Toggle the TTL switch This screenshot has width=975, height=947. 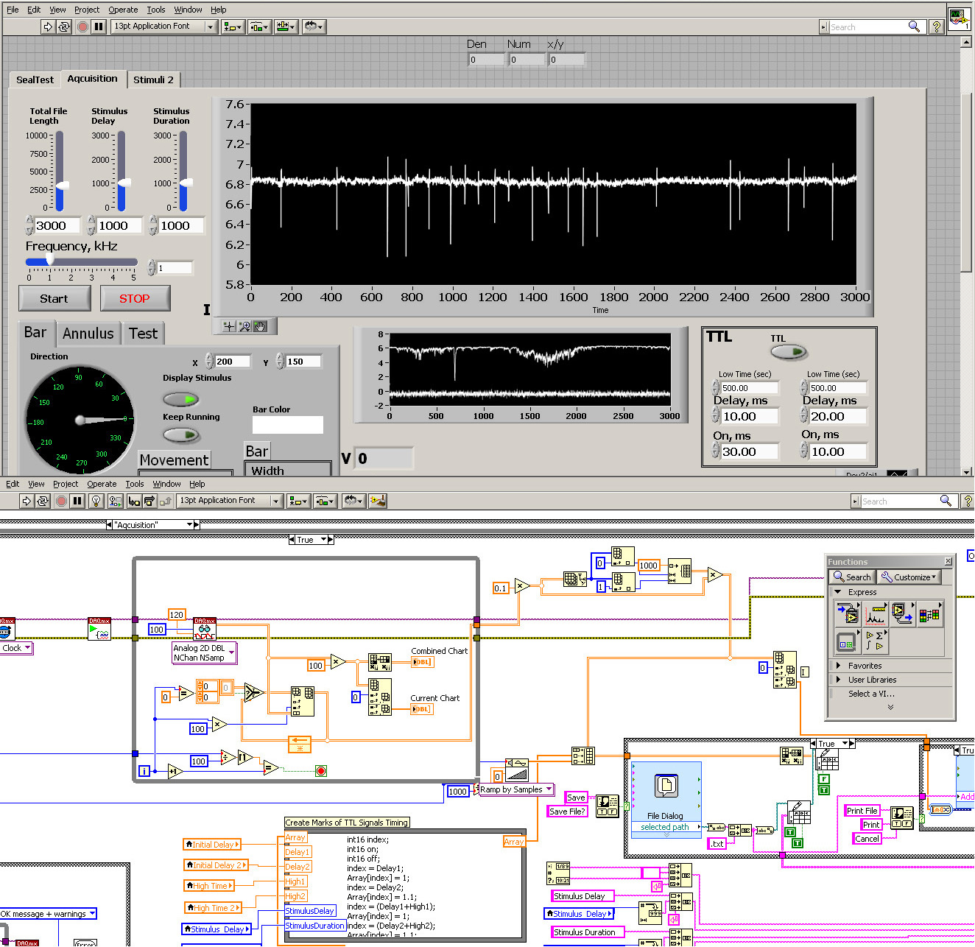789,352
